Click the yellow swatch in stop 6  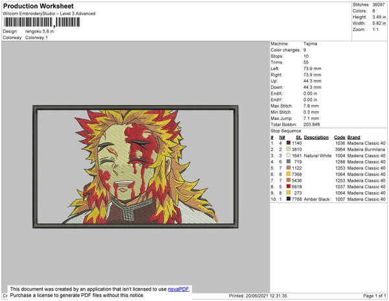pos(289,174)
